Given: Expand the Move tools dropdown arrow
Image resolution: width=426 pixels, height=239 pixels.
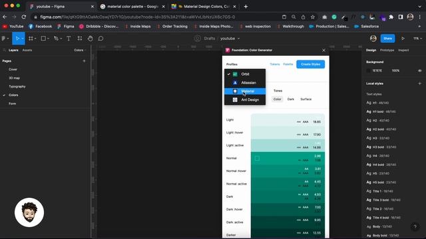Looking at the screenshot, I should [22, 39].
